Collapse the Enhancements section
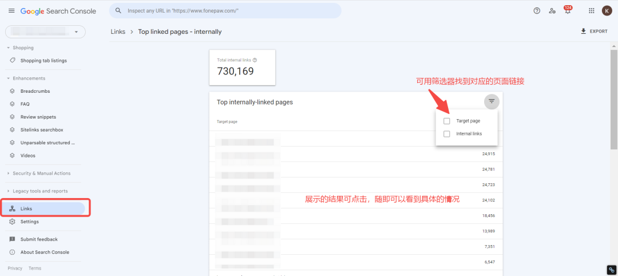618x276 pixels. point(8,78)
